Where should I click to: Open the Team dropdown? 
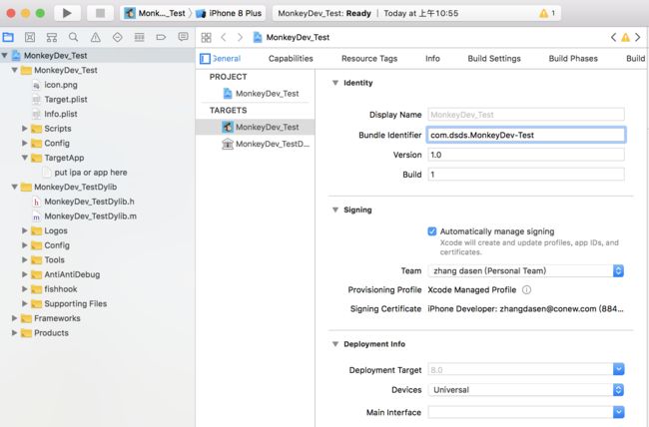tap(525, 271)
